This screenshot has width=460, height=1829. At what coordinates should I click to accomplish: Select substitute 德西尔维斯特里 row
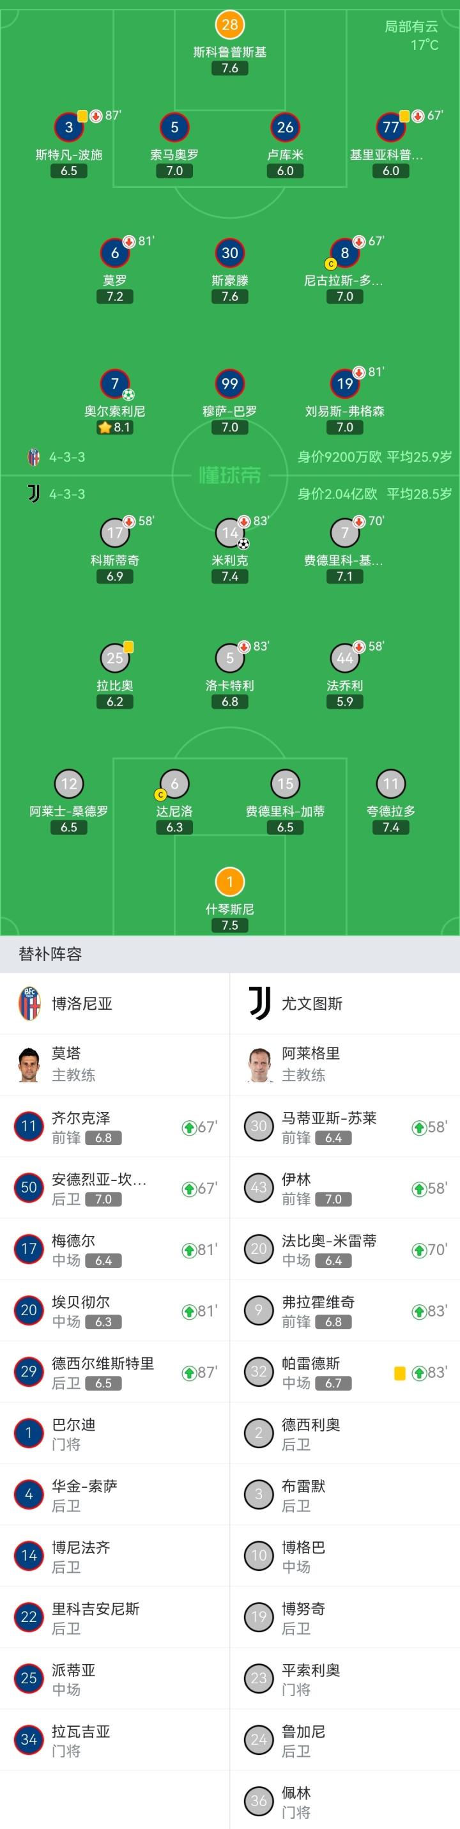(x=115, y=1371)
